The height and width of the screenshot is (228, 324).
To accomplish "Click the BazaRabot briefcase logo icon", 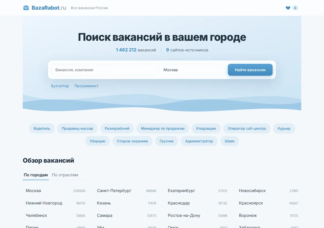I will pyautogui.click(x=26, y=8).
